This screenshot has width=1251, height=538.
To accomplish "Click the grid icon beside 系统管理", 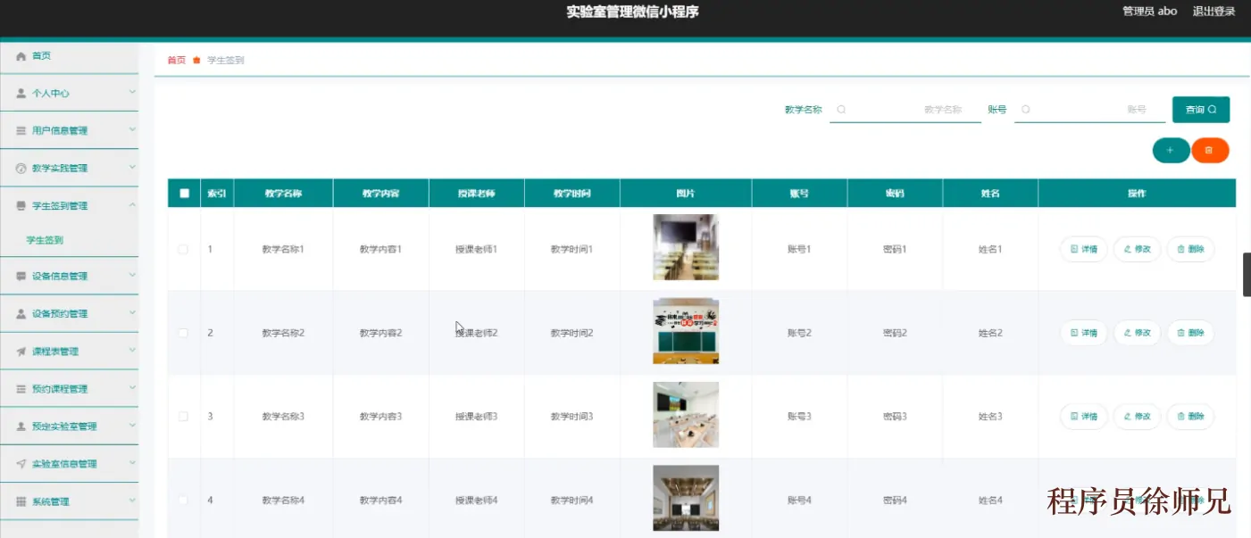I will [x=21, y=501].
